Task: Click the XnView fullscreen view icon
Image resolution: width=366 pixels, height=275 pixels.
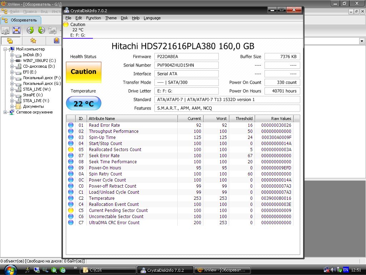Action: point(16,30)
